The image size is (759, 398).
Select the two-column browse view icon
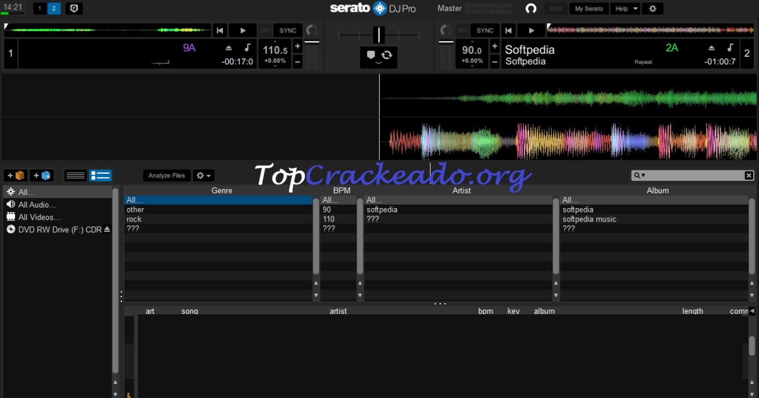click(100, 175)
